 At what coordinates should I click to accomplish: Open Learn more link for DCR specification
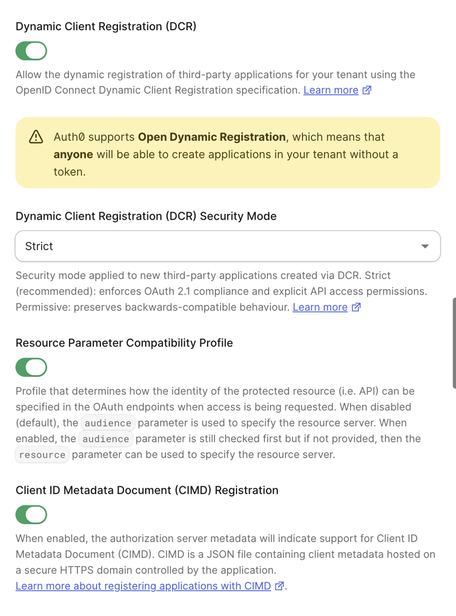pos(331,90)
